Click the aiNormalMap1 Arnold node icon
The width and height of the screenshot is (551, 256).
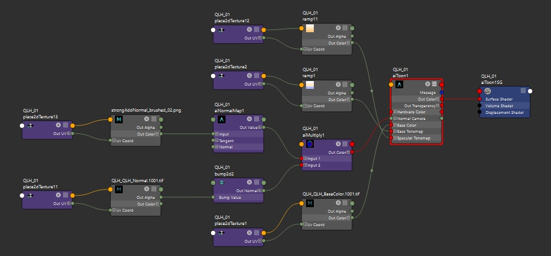click(222, 119)
